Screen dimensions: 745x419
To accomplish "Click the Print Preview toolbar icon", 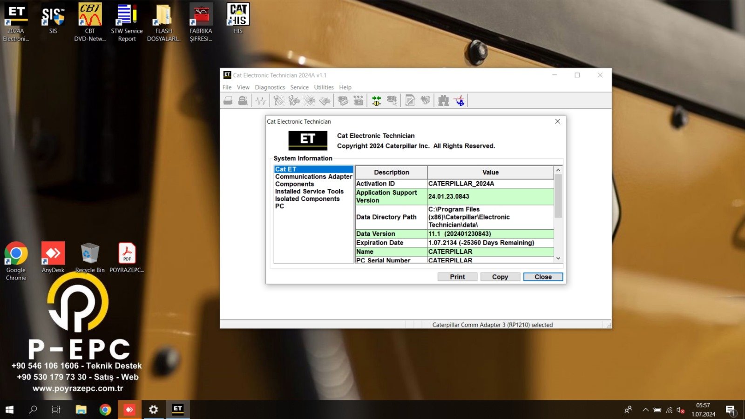I will pyautogui.click(x=243, y=100).
